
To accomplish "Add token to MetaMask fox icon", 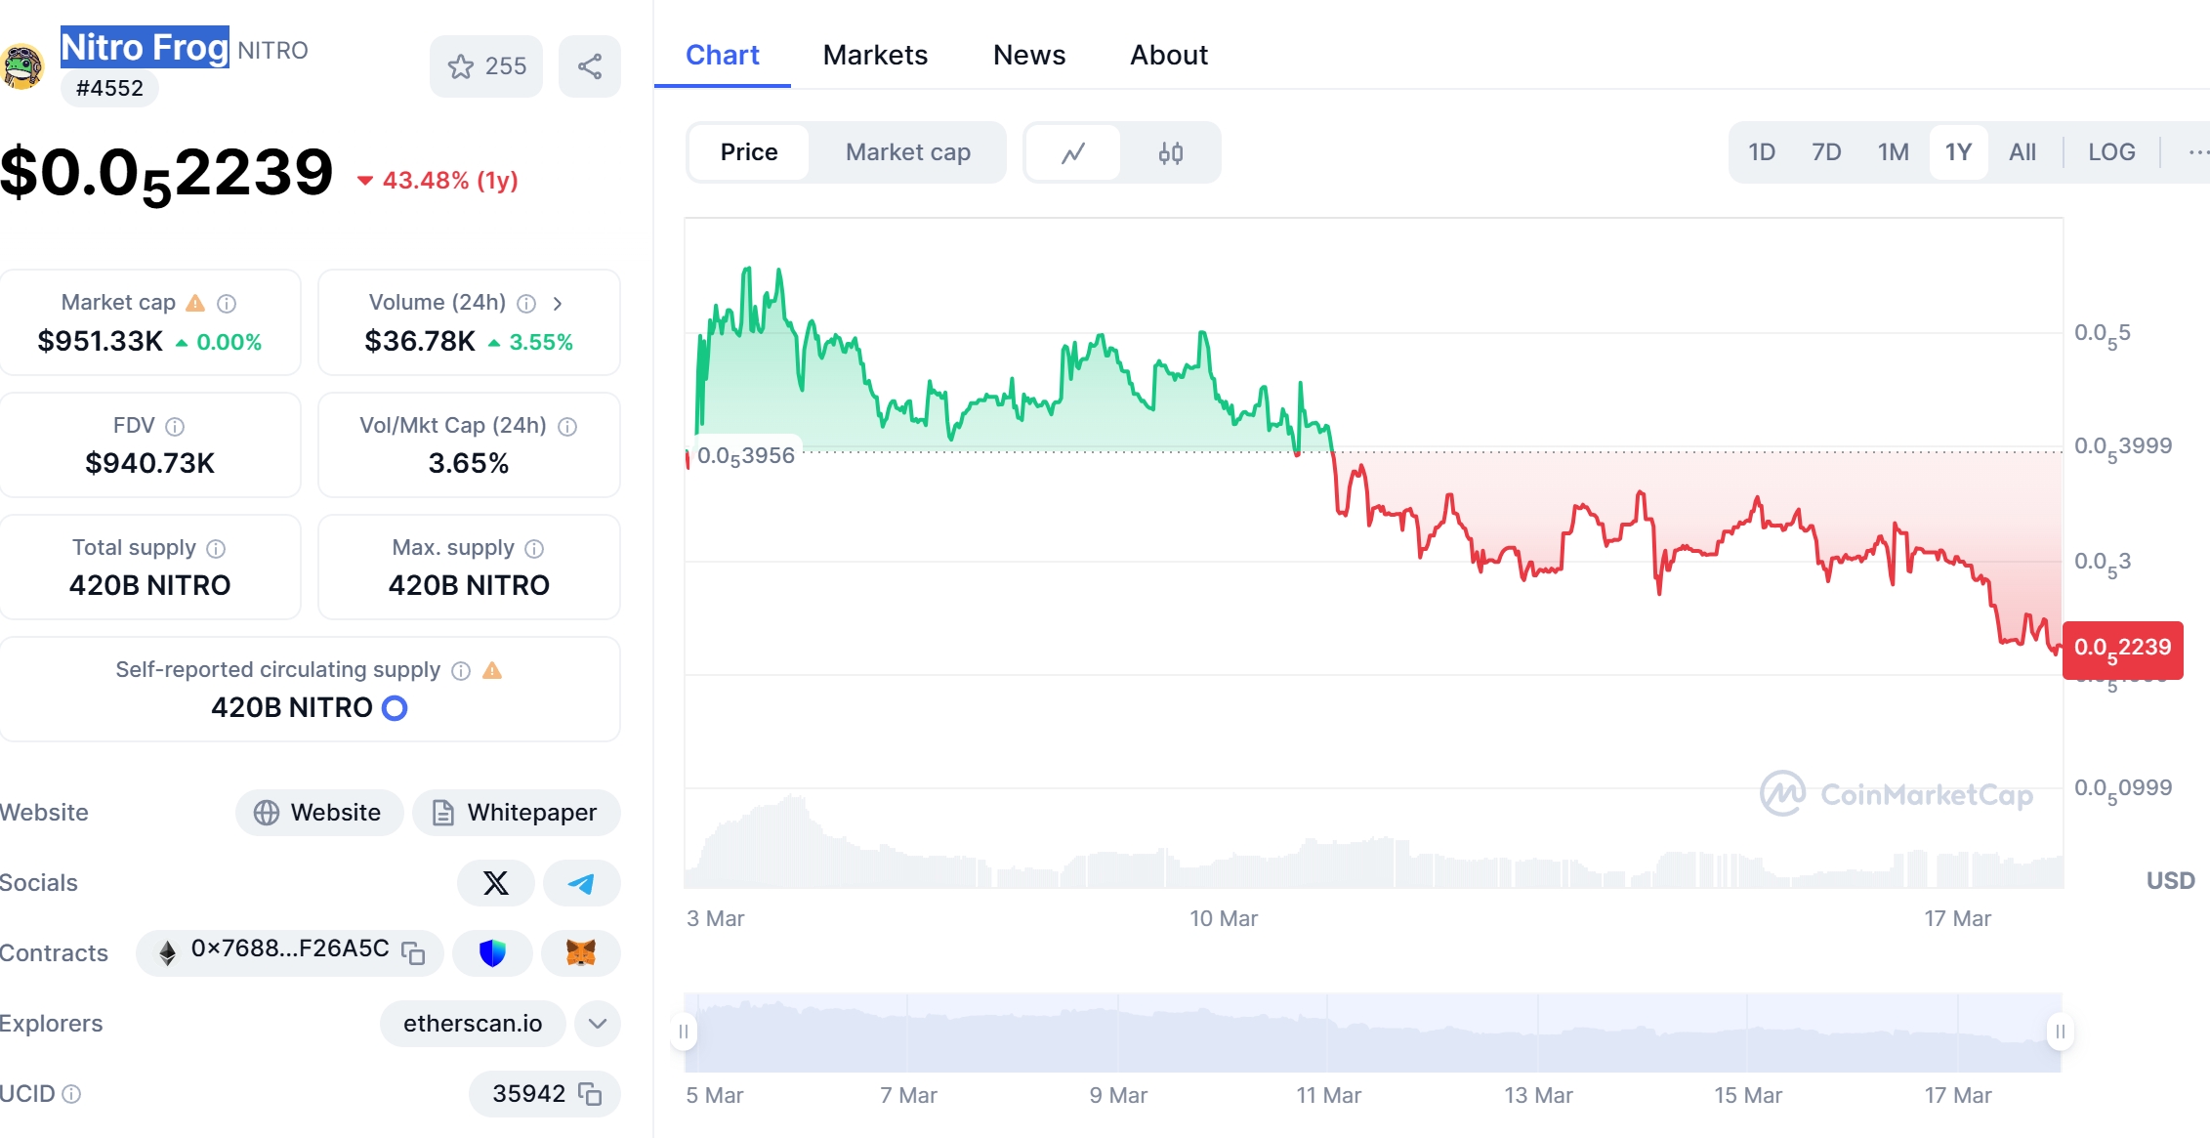I will [581, 953].
